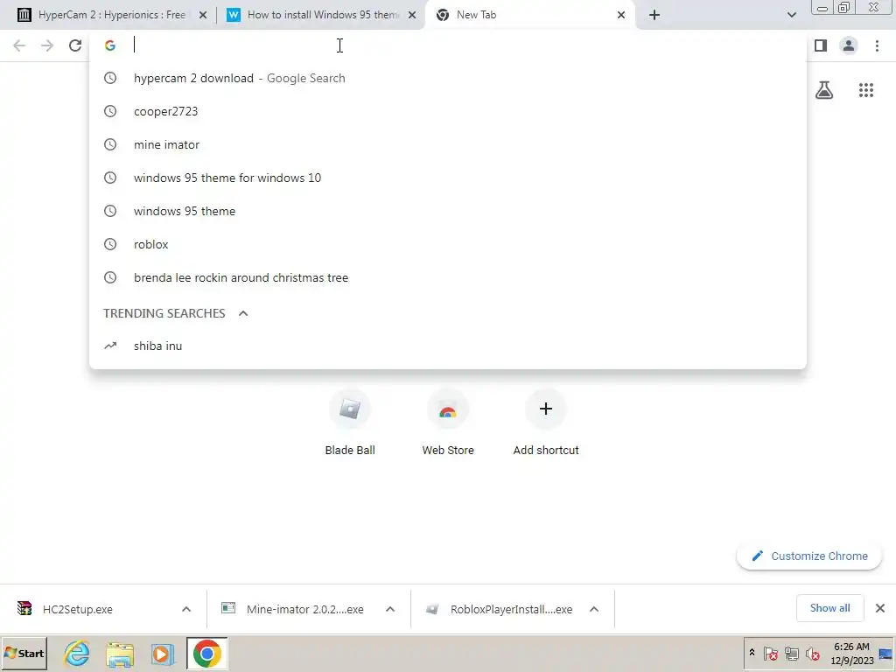Expand Mine-imator download options chevron
Screen dimensions: 896x672
click(x=390, y=609)
